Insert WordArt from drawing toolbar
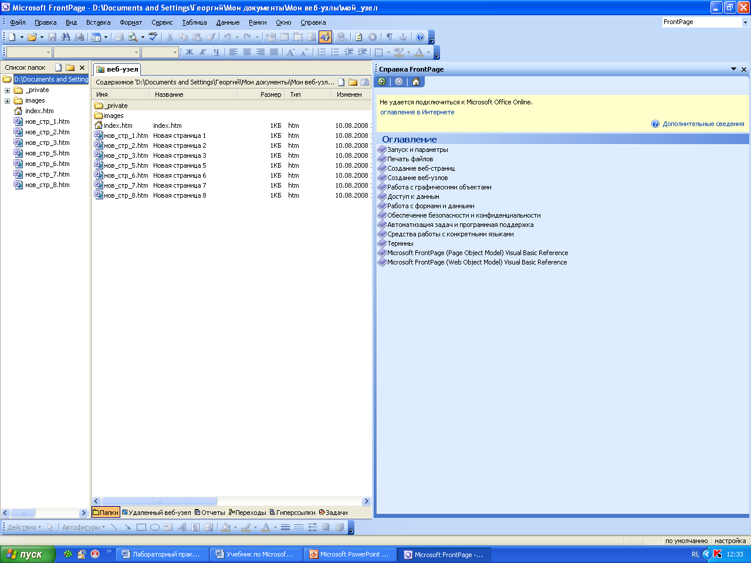 (x=182, y=527)
